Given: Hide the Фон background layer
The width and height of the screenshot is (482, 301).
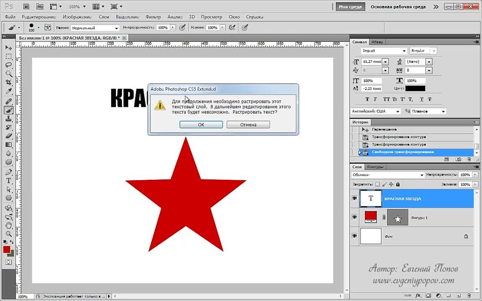Looking at the screenshot, I should [354, 236].
